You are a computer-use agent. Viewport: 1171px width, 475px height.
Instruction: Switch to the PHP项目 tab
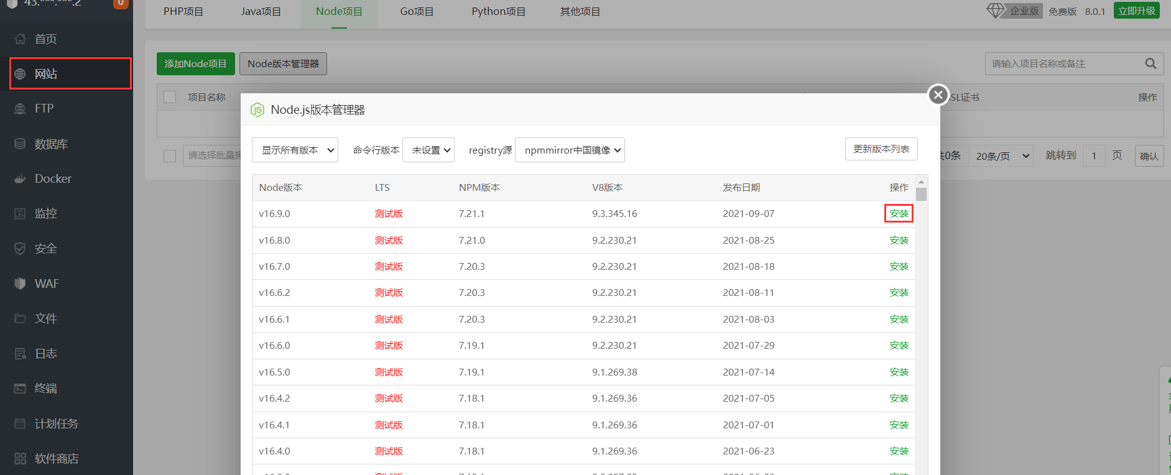(x=183, y=12)
